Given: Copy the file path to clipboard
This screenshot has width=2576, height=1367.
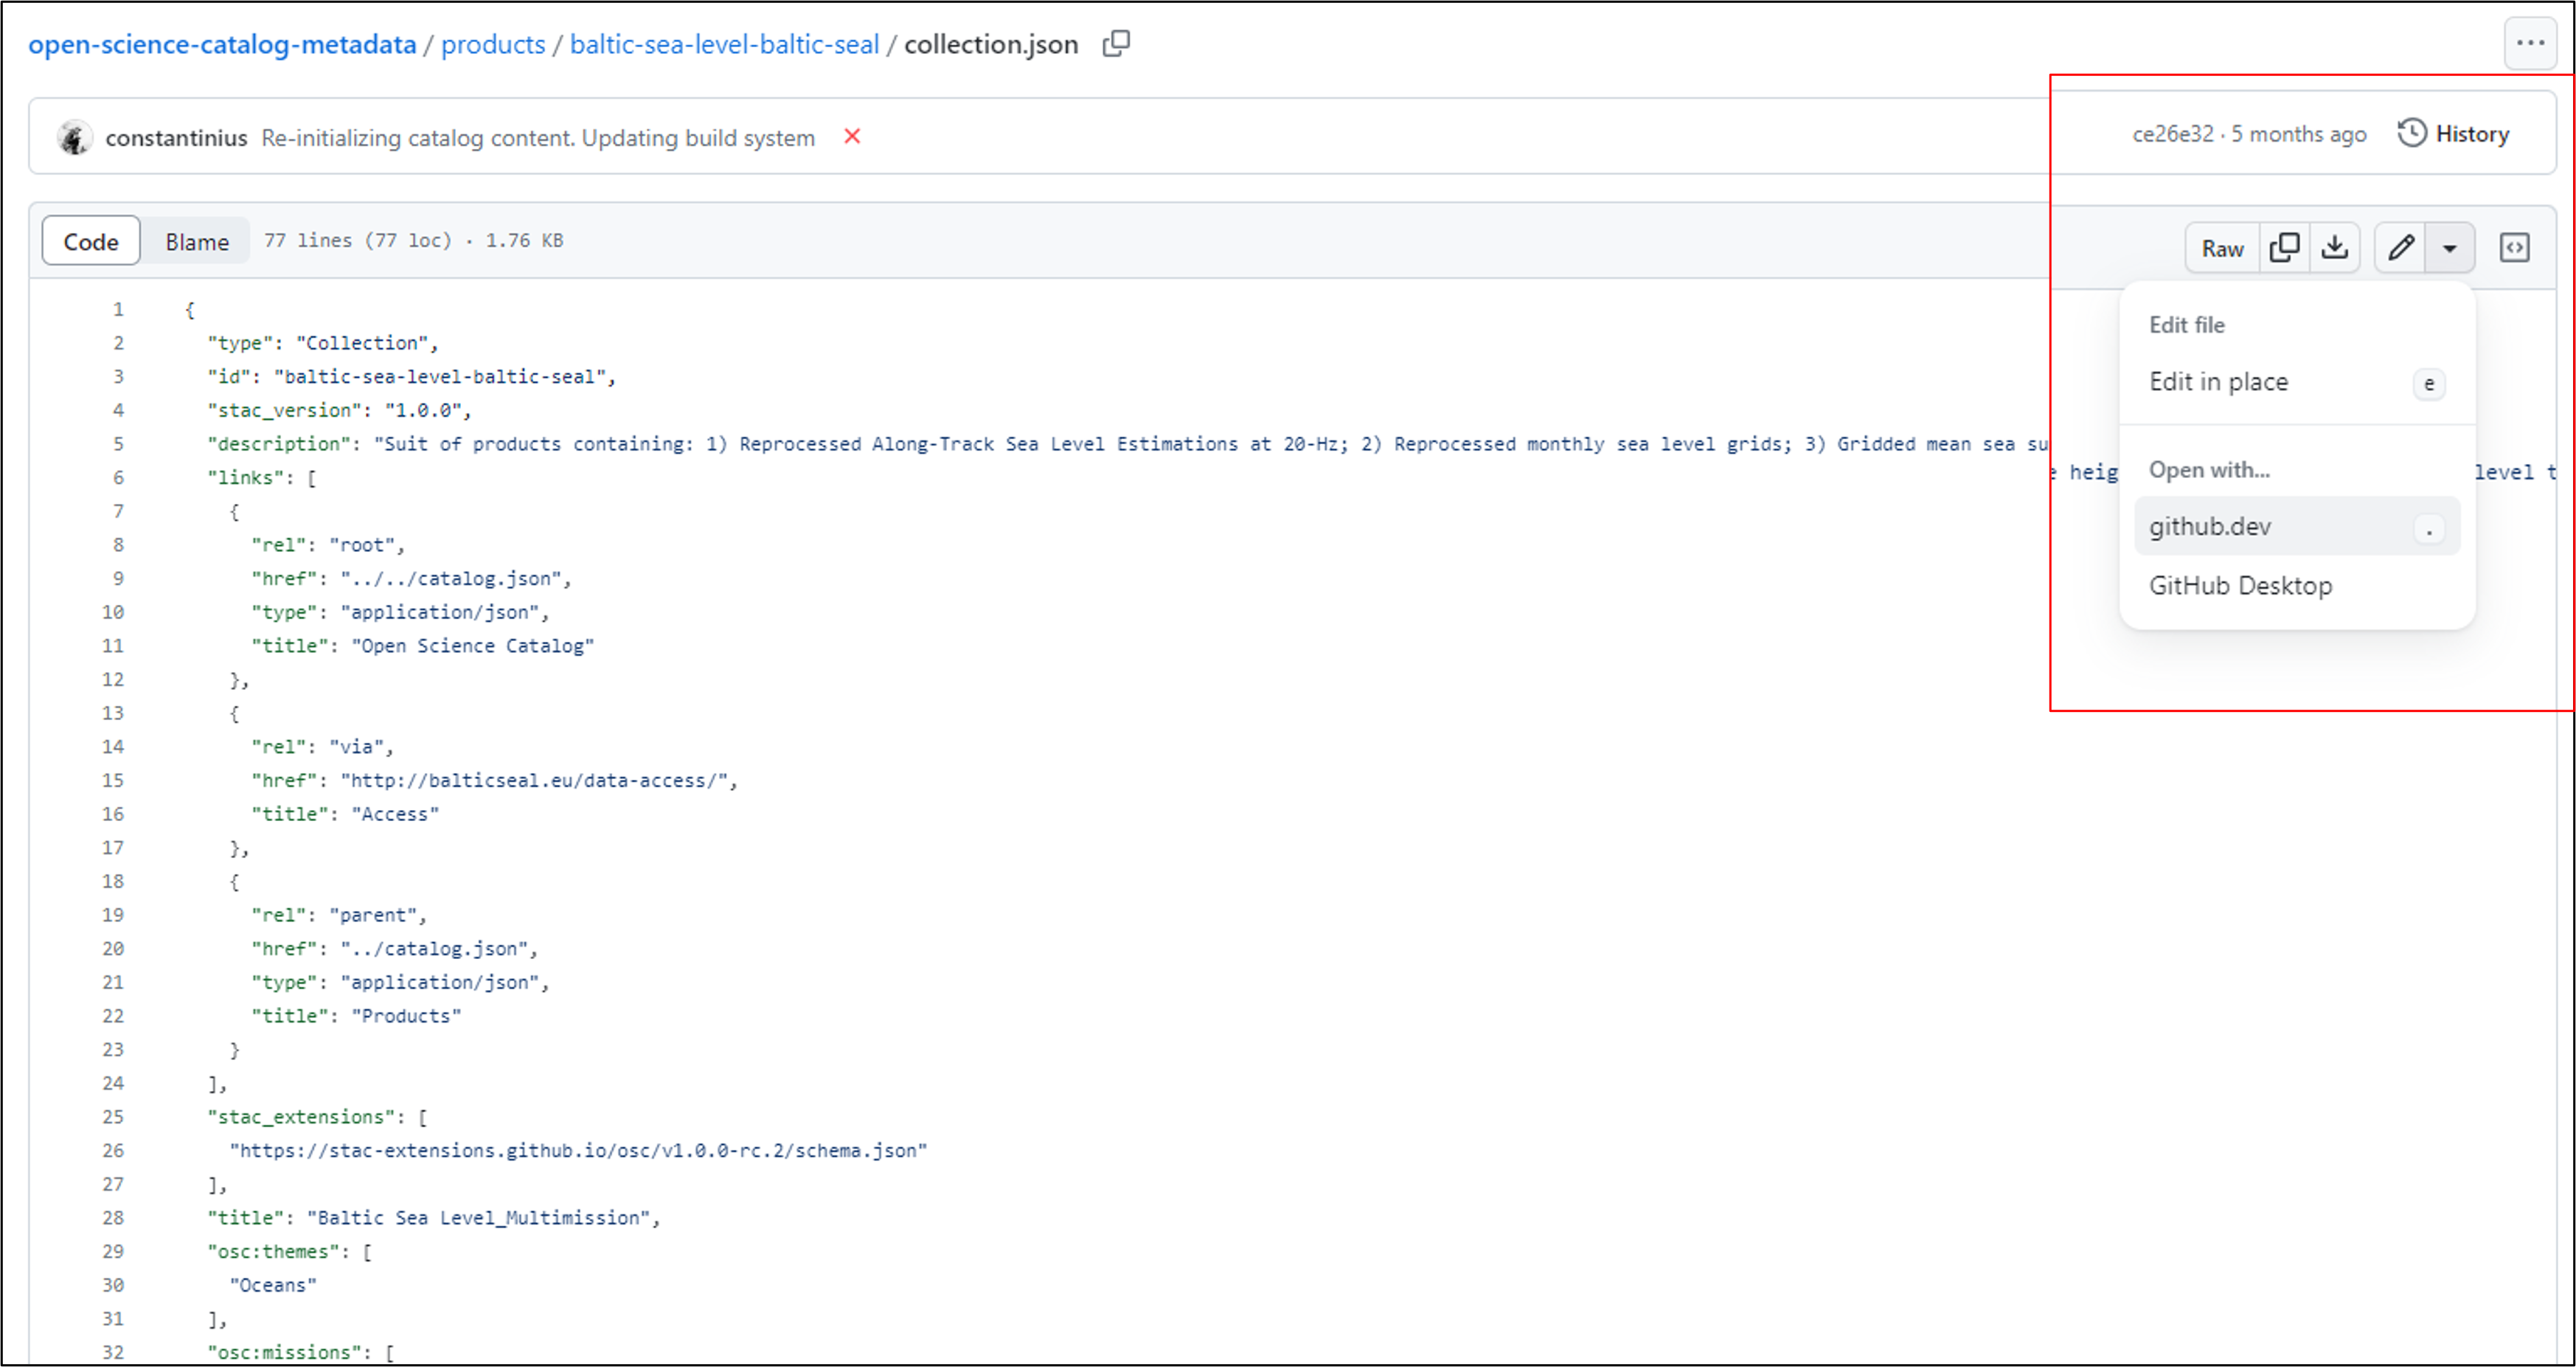Looking at the screenshot, I should click(x=1116, y=43).
